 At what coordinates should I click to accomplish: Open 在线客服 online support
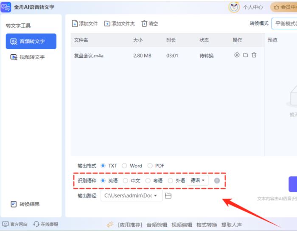coord(46,224)
